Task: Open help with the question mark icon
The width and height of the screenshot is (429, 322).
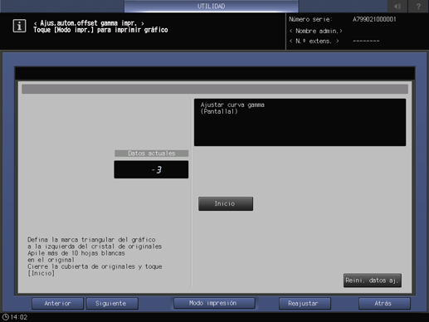Action: click(x=418, y=6)
